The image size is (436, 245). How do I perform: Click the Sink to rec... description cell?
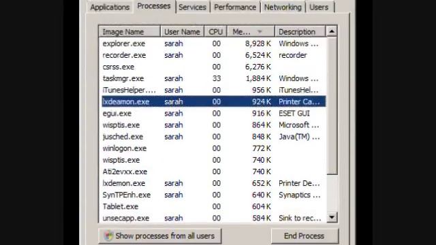click(300, 218)
